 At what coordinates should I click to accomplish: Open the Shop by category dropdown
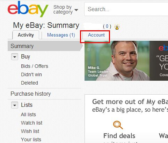66,10
